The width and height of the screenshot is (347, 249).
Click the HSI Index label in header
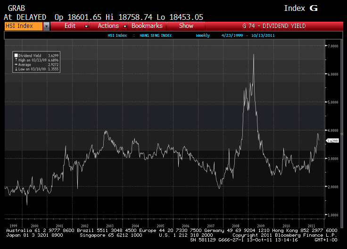117,35
